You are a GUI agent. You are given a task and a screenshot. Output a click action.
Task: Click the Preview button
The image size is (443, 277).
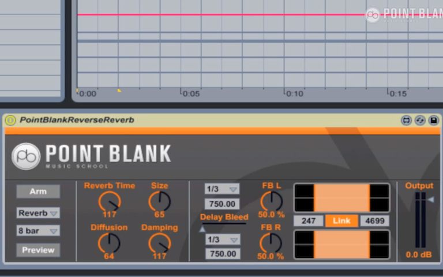click(38, 250)
